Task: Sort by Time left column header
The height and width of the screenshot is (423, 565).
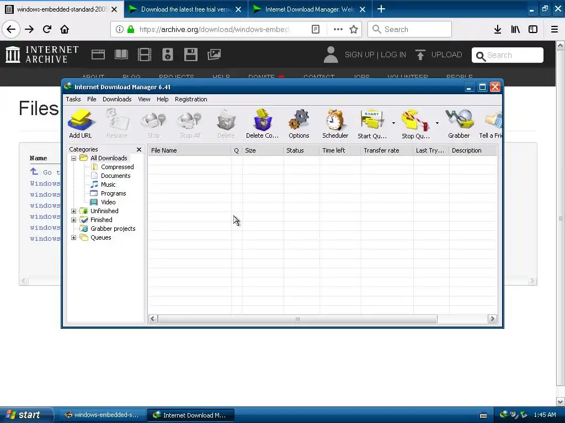Action: pyautogui.click(x=340, y=150)
